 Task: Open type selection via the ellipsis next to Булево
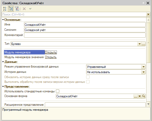144,44
